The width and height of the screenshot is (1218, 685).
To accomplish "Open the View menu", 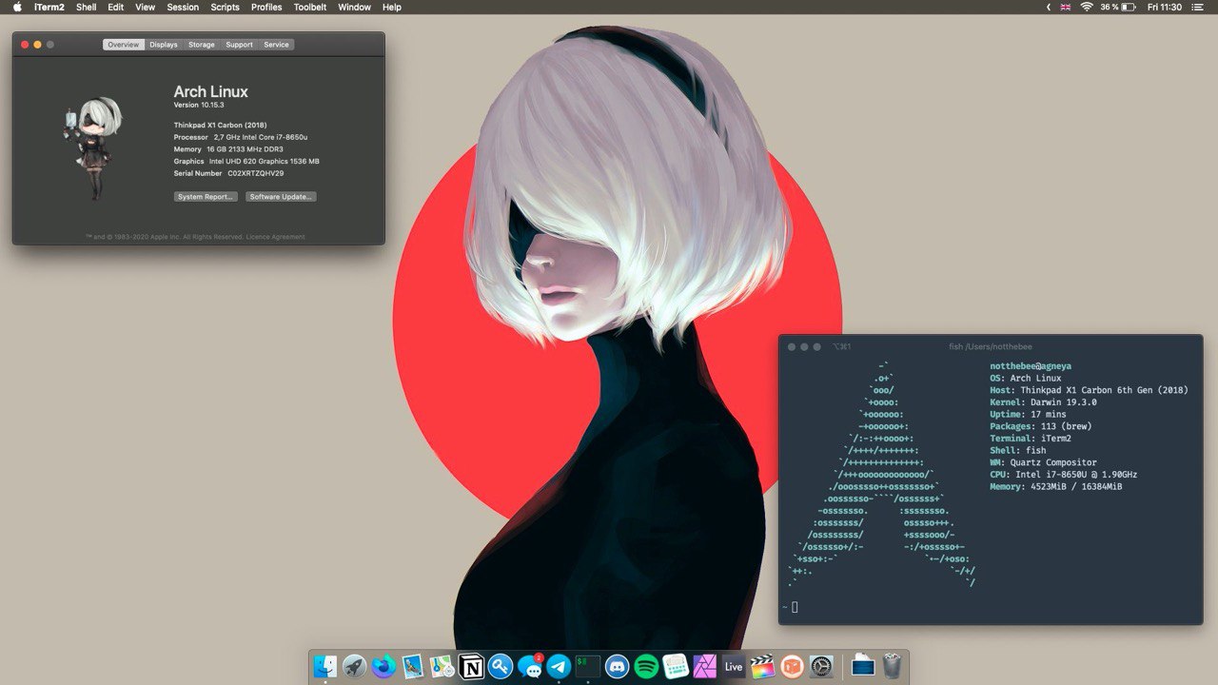I will pyautogui.click(x=145, y=7).
